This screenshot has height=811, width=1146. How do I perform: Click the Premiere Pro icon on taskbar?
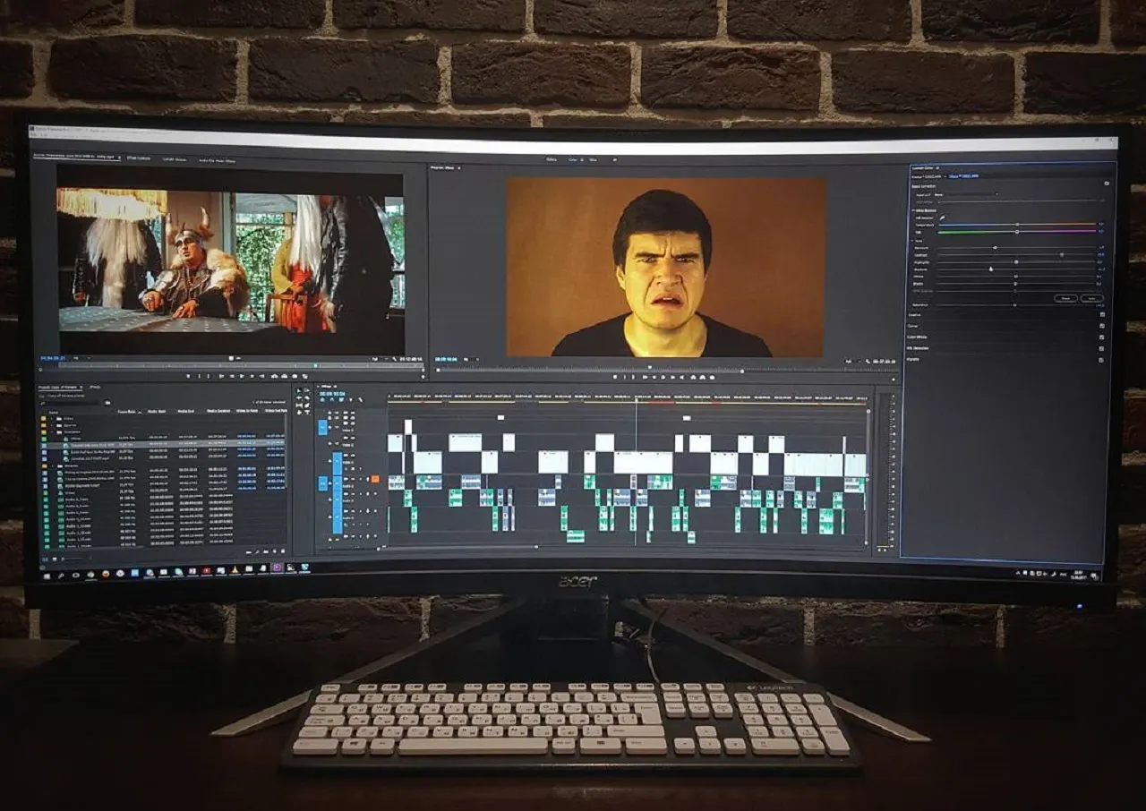(277, 568)
